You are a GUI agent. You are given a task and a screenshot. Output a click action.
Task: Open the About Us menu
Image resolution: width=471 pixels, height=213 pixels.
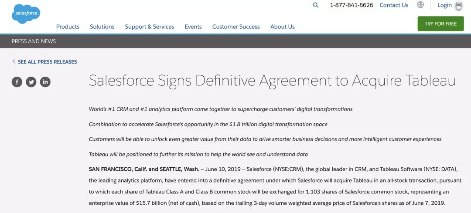pyautogui.click(x=282, y=27)
